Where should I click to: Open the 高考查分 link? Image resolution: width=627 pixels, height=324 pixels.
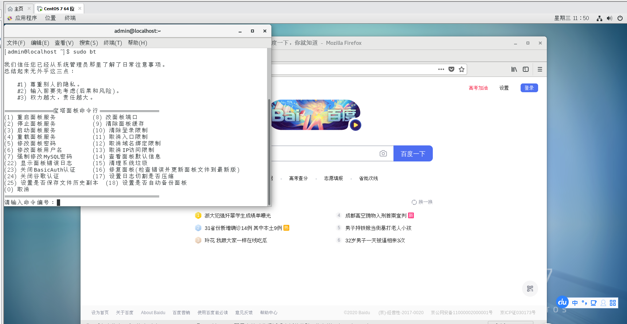click(x=298, y=178)
